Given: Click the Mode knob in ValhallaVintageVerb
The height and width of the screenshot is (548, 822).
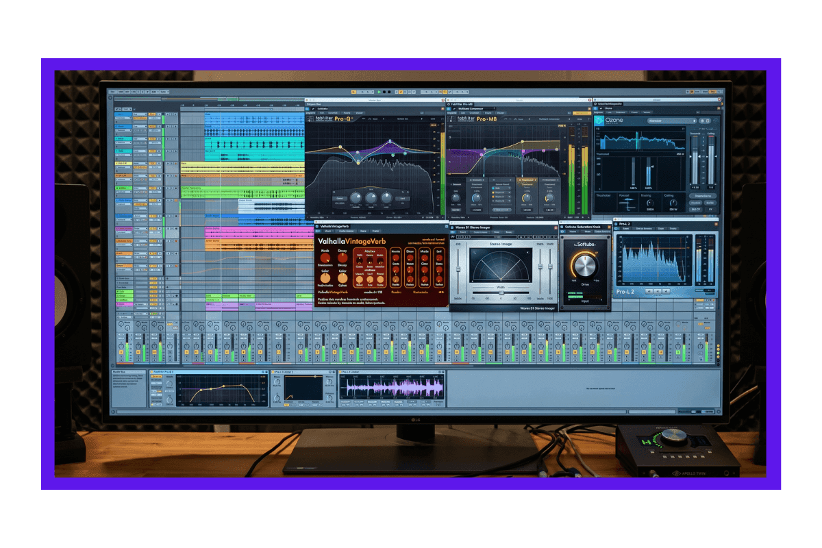Looking at the screenshot, I should [x=324, y=257].
